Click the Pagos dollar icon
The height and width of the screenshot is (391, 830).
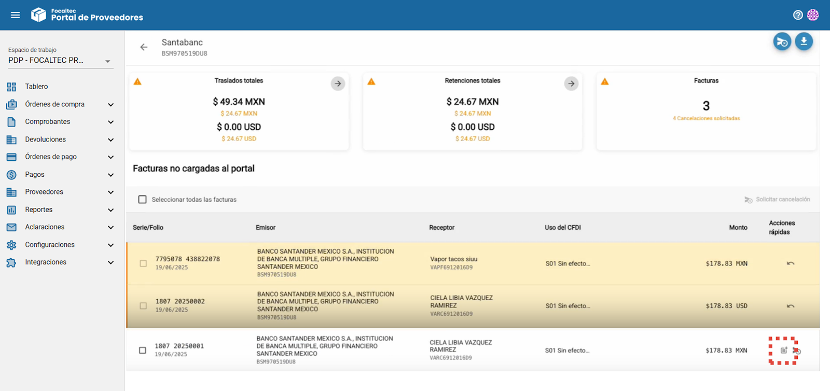pyautogui.click(x=11, y=175)
